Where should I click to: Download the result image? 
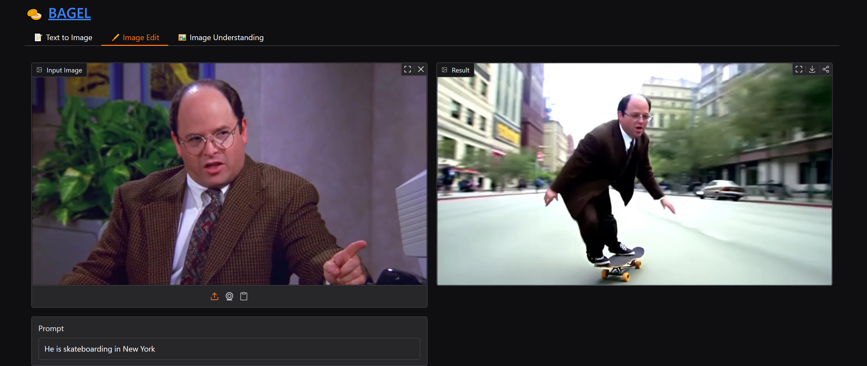tap(812, 69)
